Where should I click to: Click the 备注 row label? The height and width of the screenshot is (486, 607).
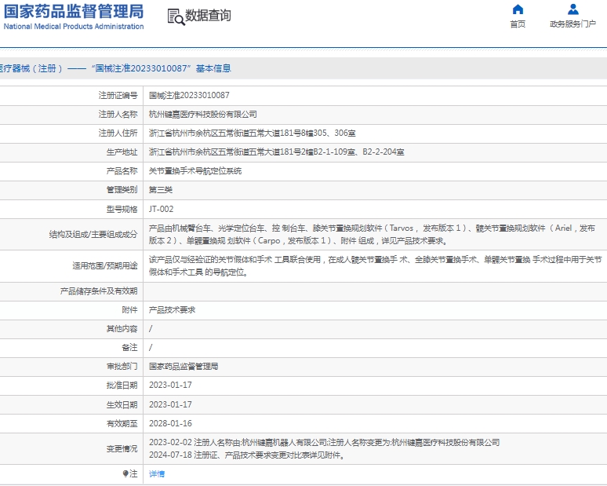click(x=129, y=348)
